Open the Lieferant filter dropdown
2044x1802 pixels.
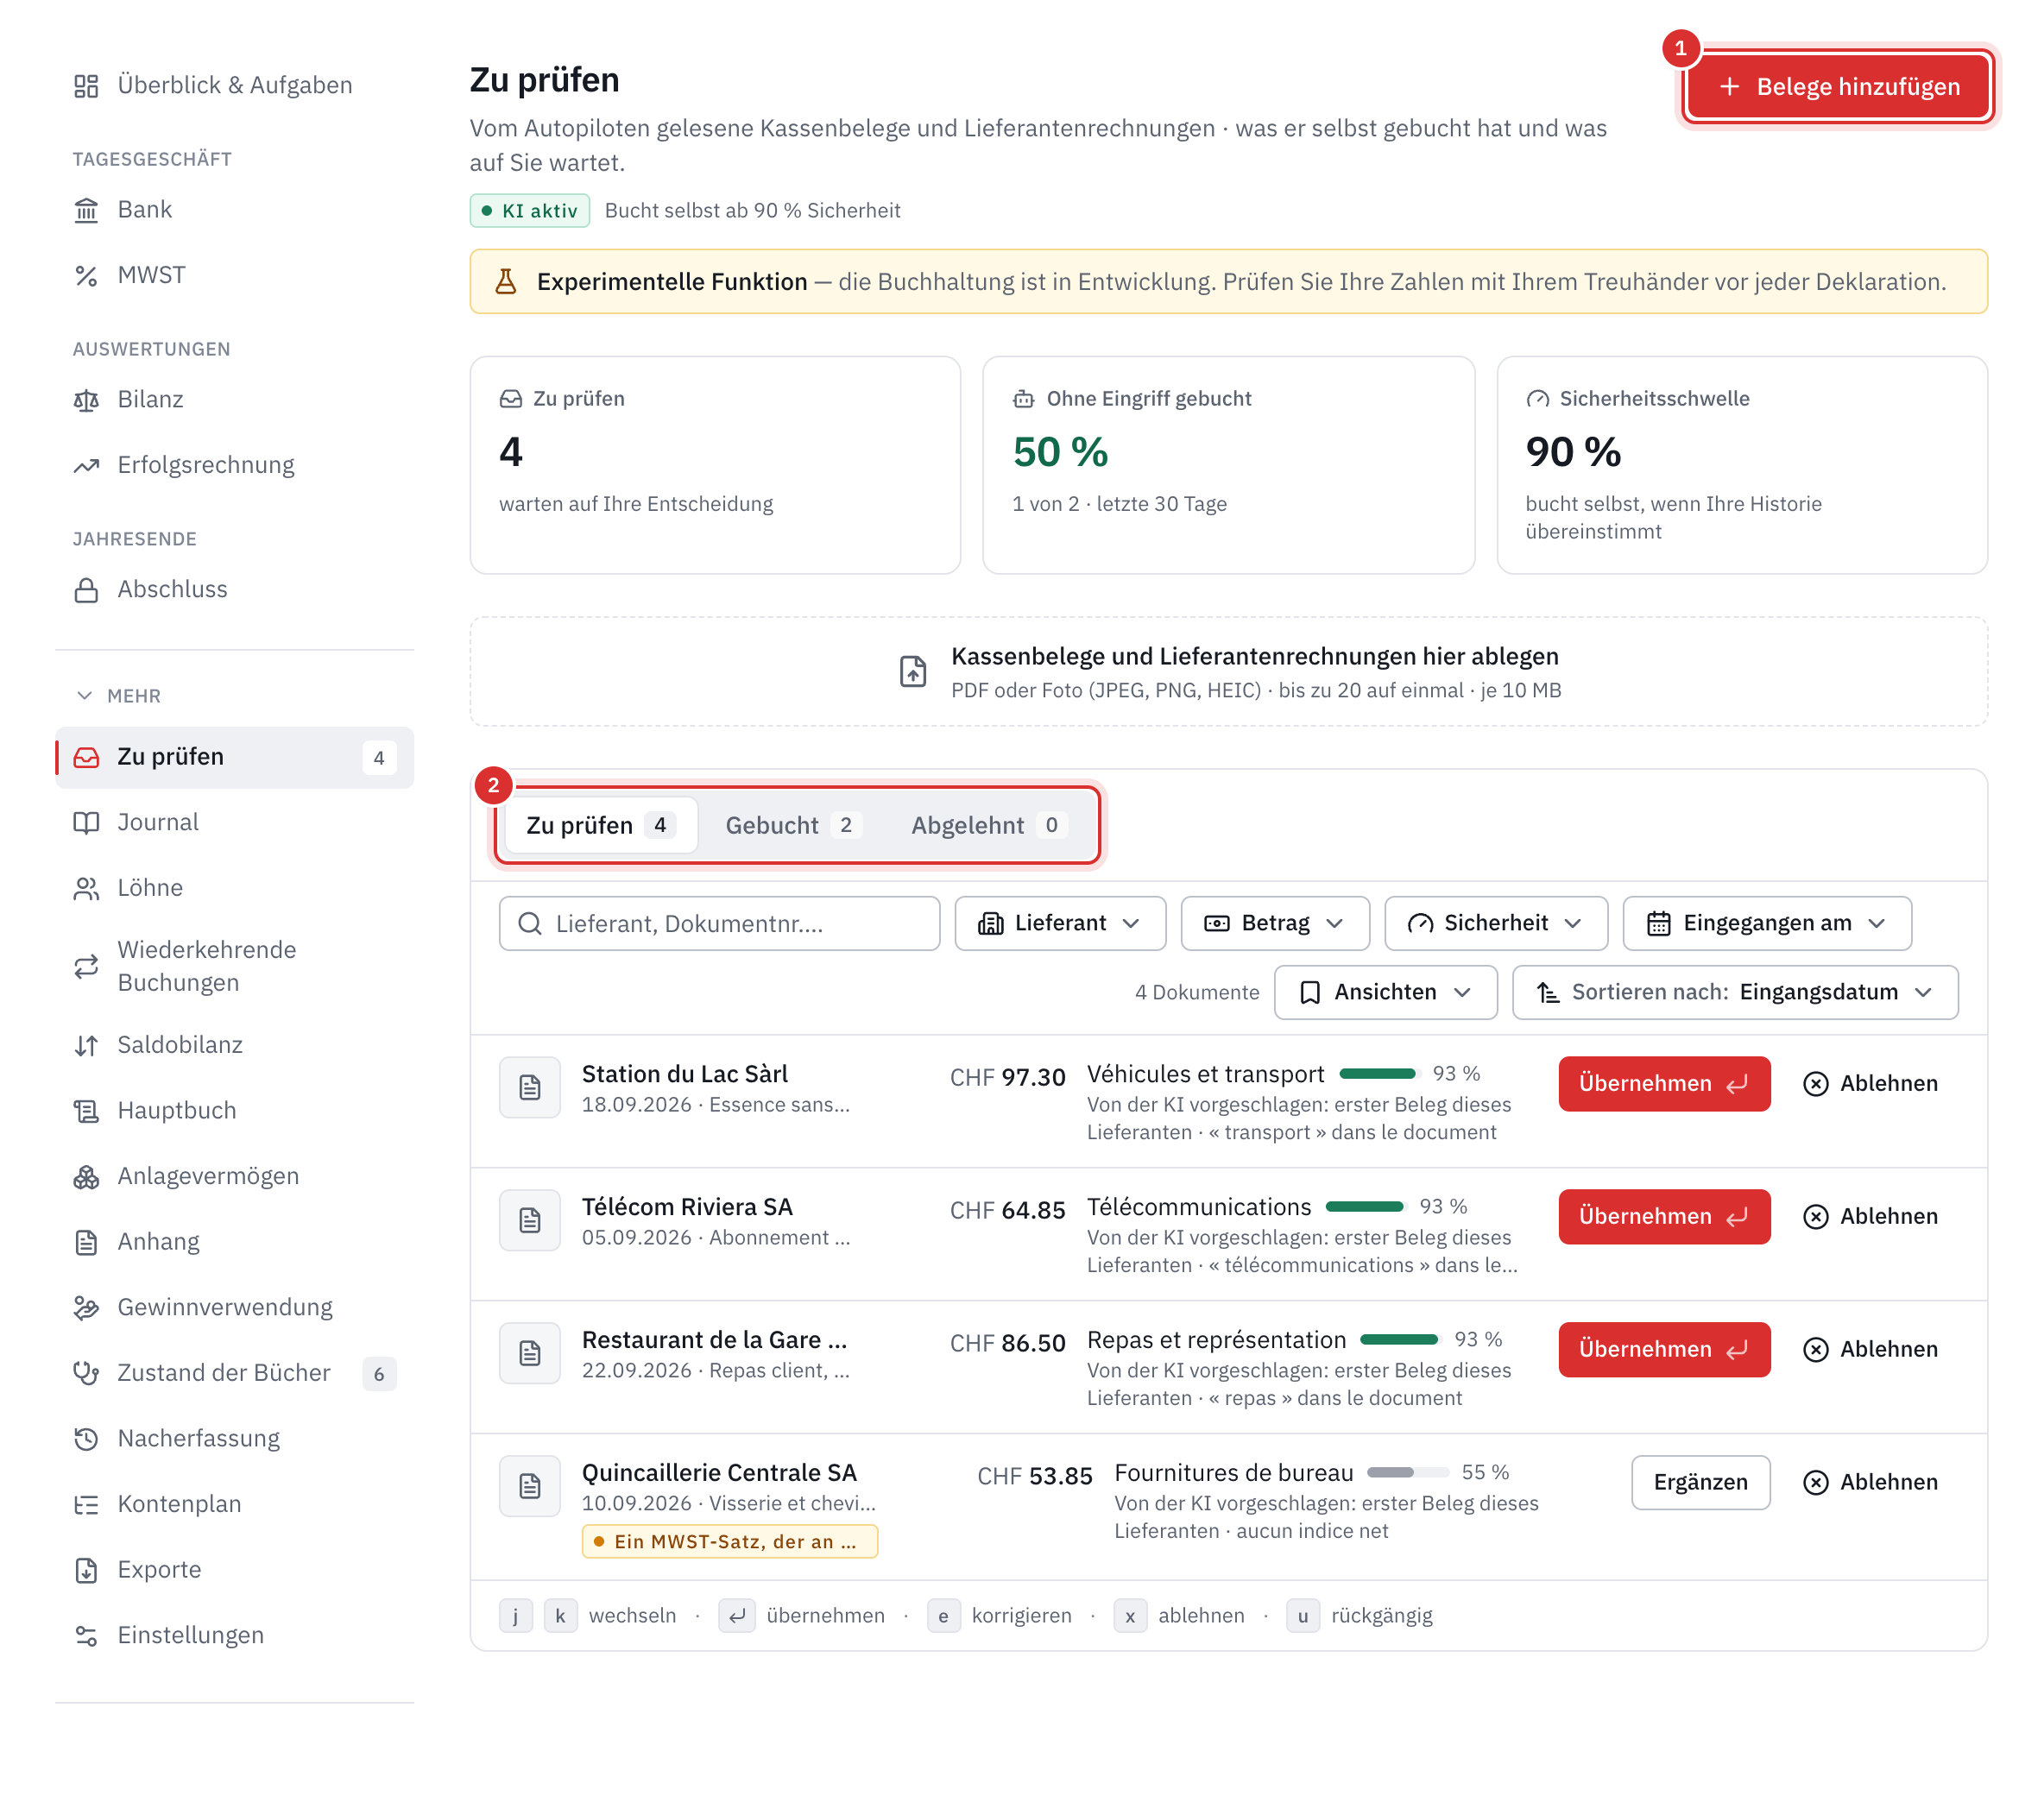(x=1060, y=923)
